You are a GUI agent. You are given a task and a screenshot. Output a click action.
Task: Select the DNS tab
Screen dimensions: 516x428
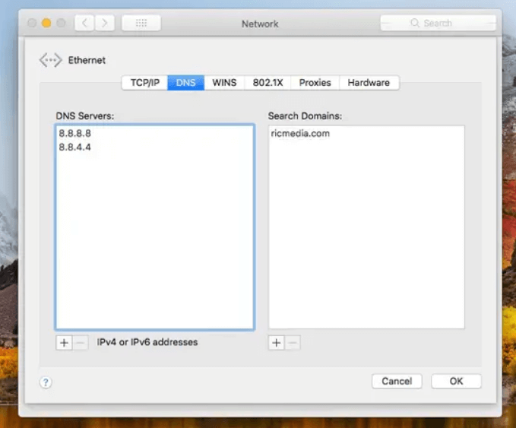coord(186,83)
